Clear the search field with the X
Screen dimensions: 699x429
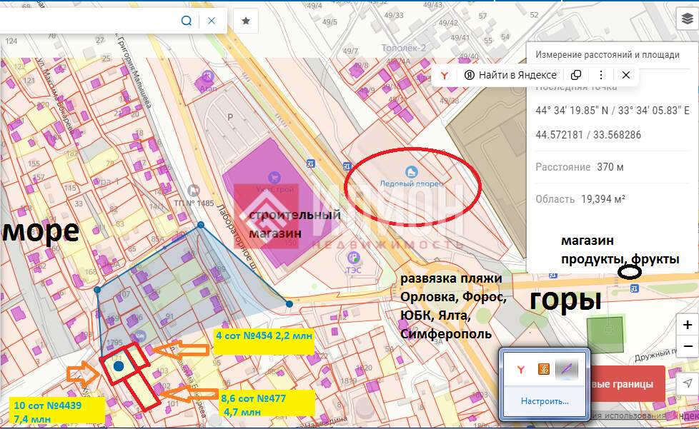click(x=212, y=21)
